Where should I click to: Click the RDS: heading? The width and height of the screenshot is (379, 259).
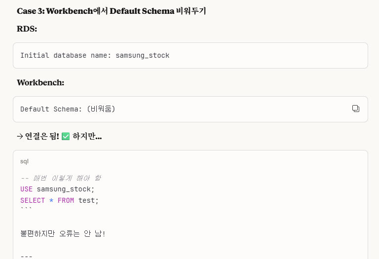point(27,29)
